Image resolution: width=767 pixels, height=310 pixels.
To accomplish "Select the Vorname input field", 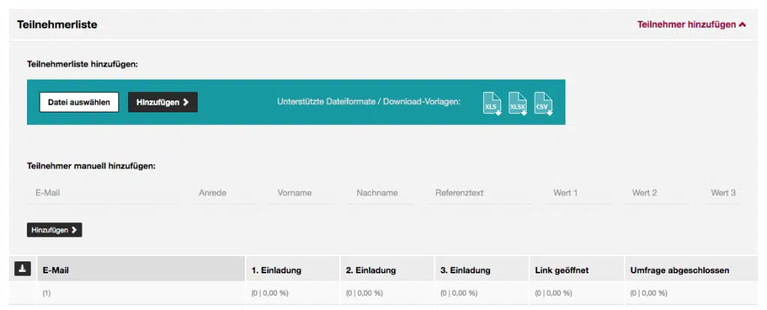I will pyautogui.click(x=303, y=193).
